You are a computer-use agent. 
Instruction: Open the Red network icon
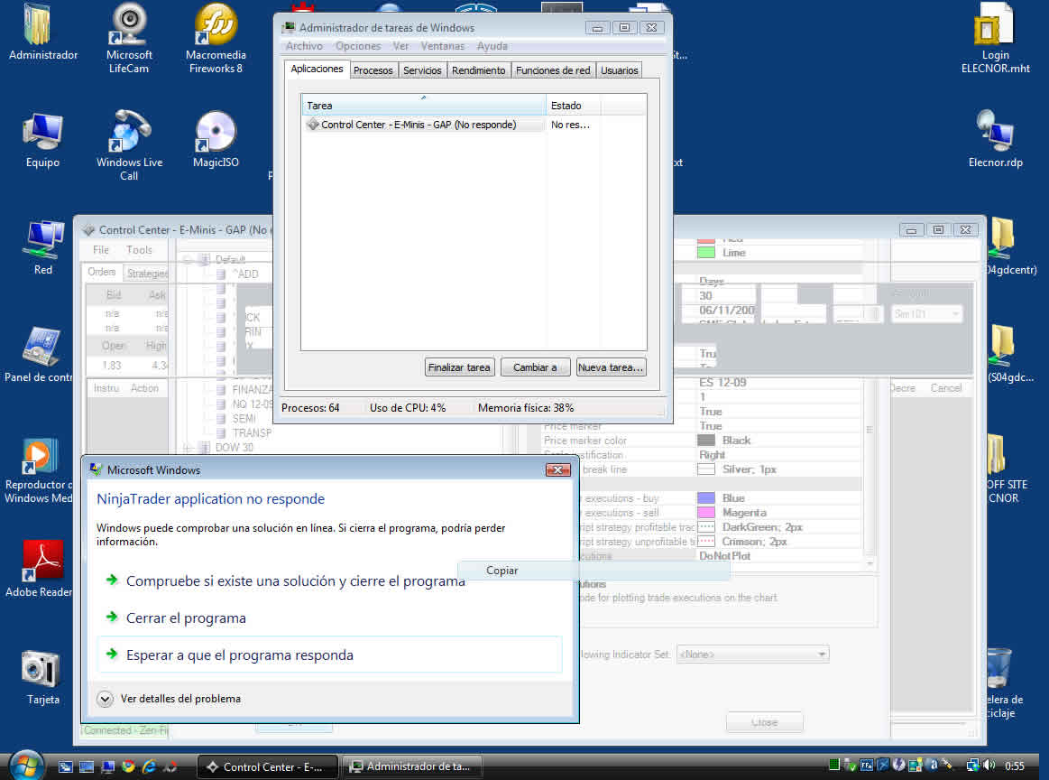coord(42,247)
